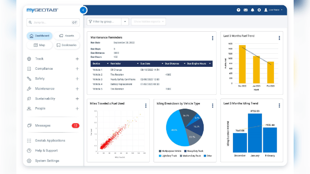Collapse the sidebar with the round arrow button
The height and width of the screenshot is (174, 310).
83,10
